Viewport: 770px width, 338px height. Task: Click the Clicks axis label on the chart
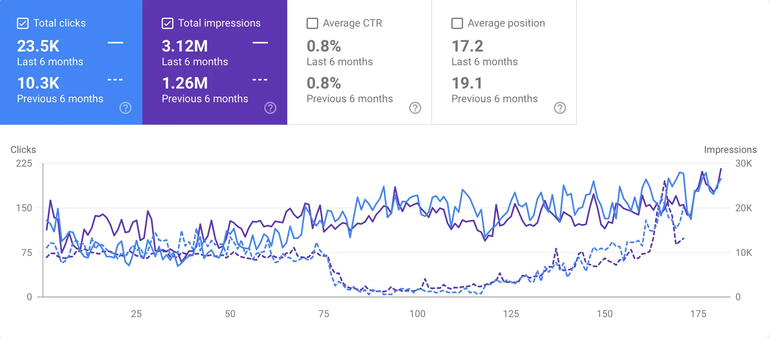coord(23,149)
